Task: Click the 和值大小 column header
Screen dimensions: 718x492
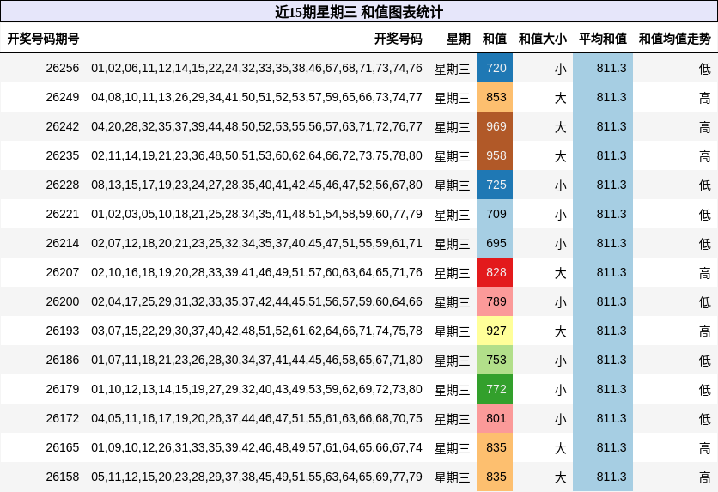Action: coord(543,39)
